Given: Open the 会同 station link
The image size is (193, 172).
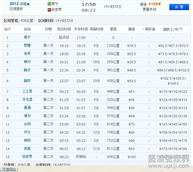Looking at the screenshot, I should click(27, 124).
